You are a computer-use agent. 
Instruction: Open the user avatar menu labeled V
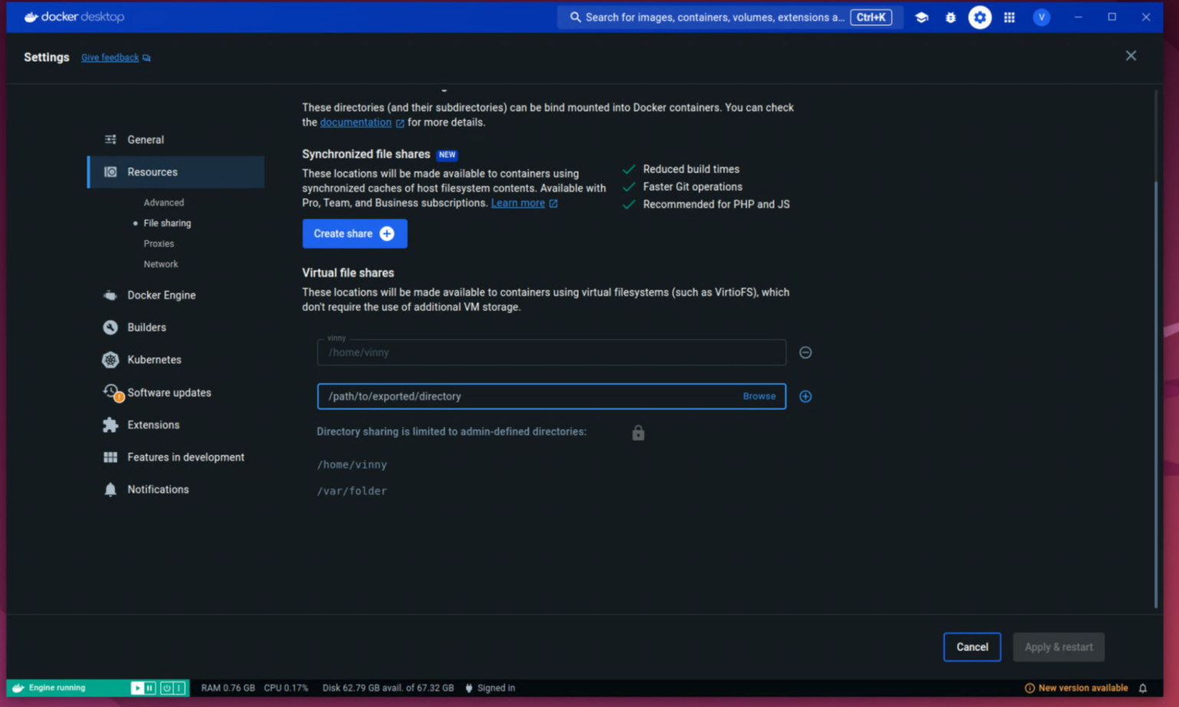pyautogui.click(x=1041, y=17)
